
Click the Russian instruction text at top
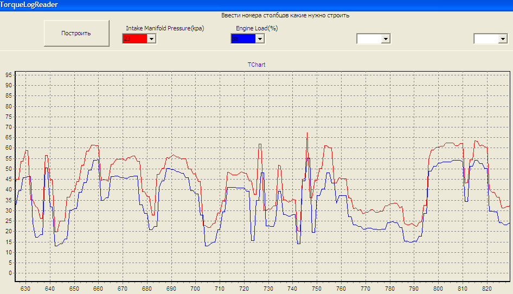tap(285, 16)
